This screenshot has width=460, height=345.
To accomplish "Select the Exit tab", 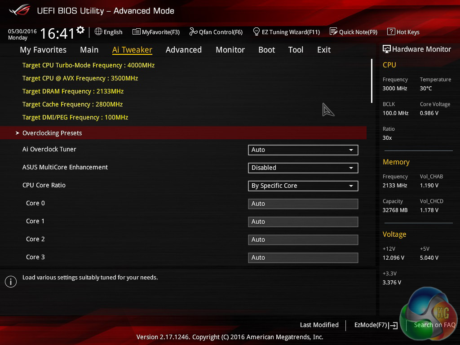I will [324, 50].
